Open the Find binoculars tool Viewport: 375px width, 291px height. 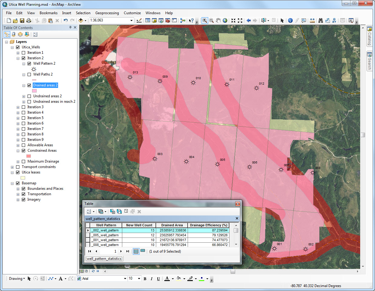tap(321, 21)
